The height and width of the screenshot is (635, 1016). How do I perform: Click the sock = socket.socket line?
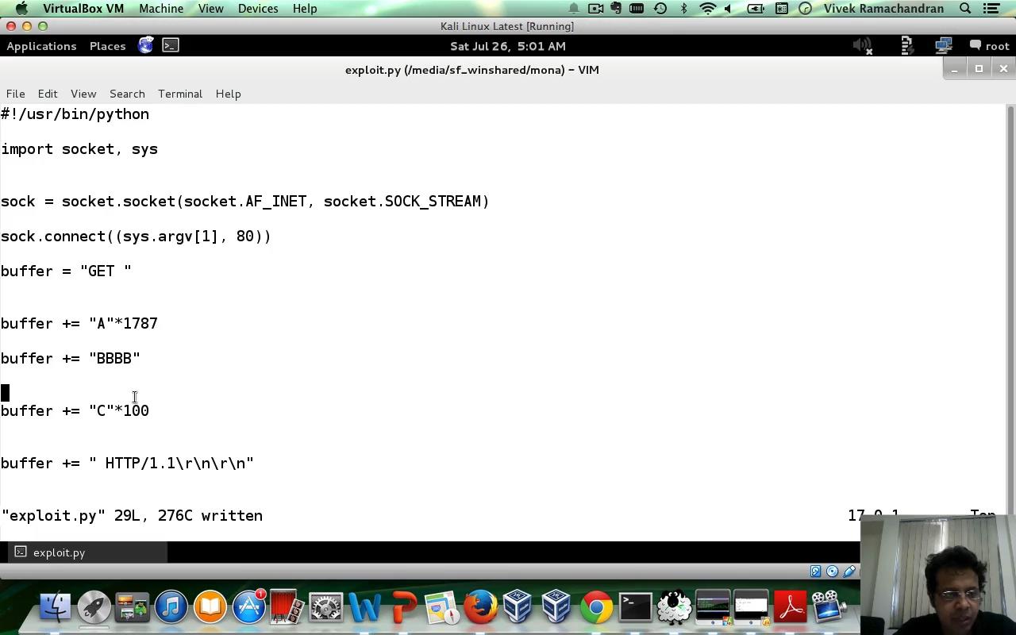point(245,202)
